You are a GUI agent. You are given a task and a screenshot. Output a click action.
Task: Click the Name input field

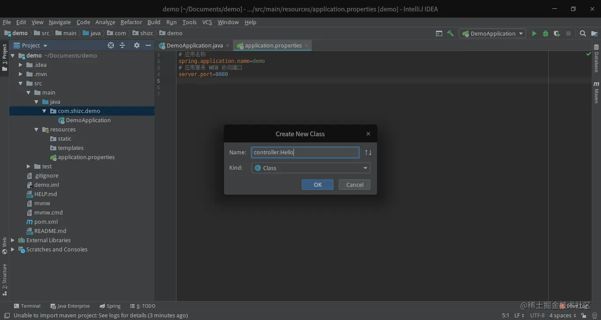305,153
